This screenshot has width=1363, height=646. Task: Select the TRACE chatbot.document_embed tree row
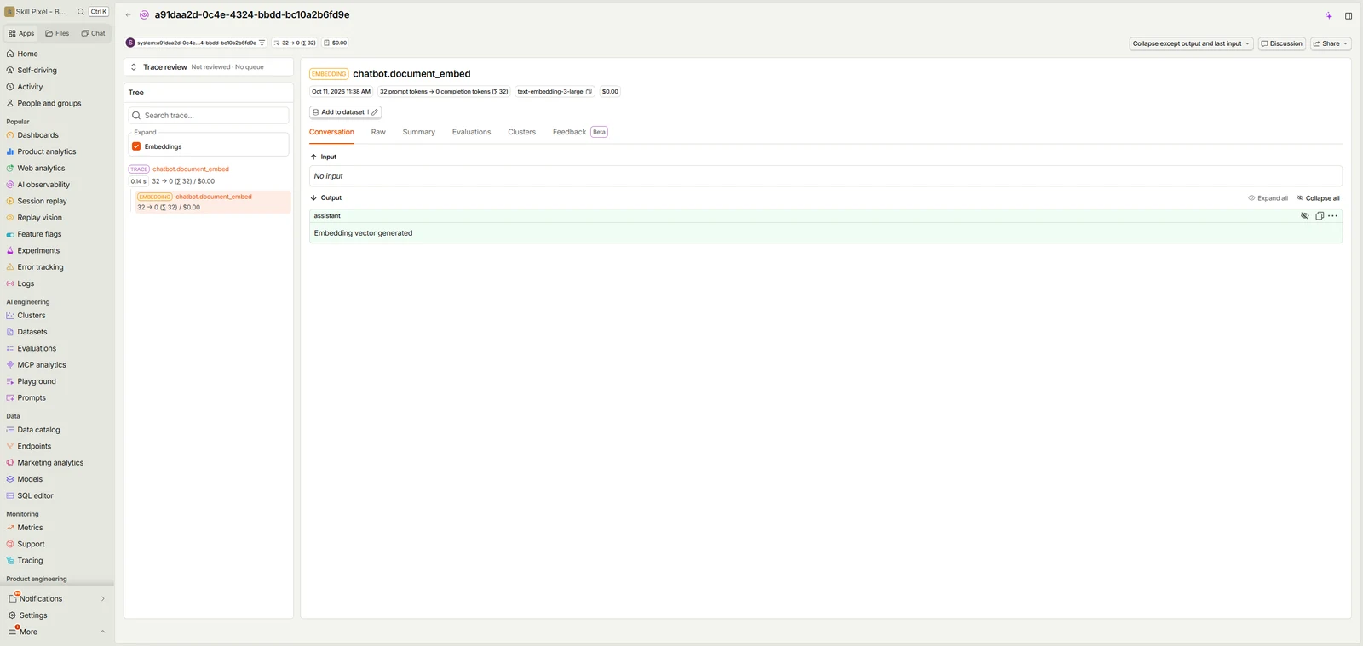pos(209,175)
